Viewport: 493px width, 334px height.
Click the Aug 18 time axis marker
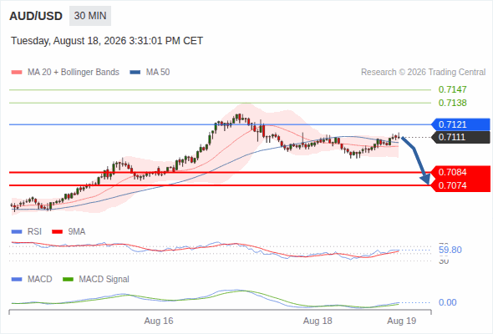tap(318, 321)
